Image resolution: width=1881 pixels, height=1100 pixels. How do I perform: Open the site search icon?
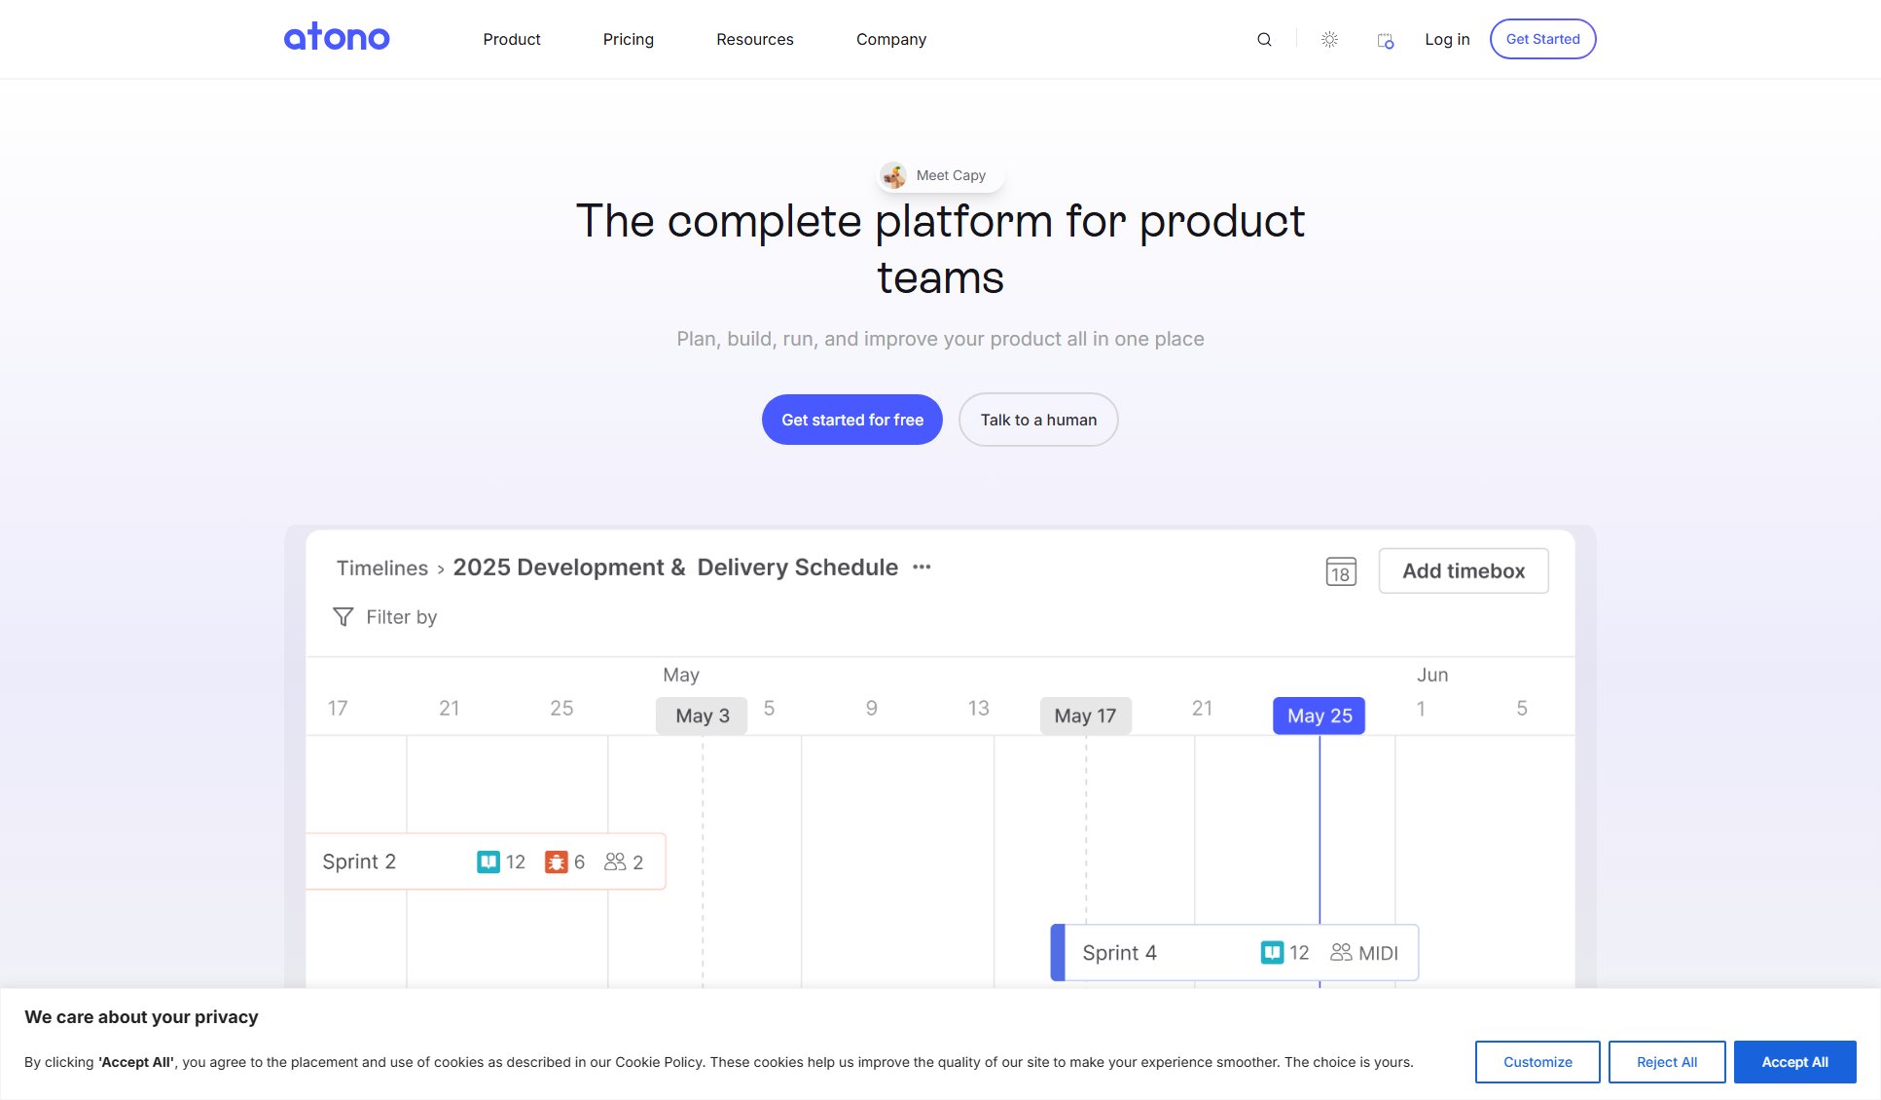coord(1264,40)
